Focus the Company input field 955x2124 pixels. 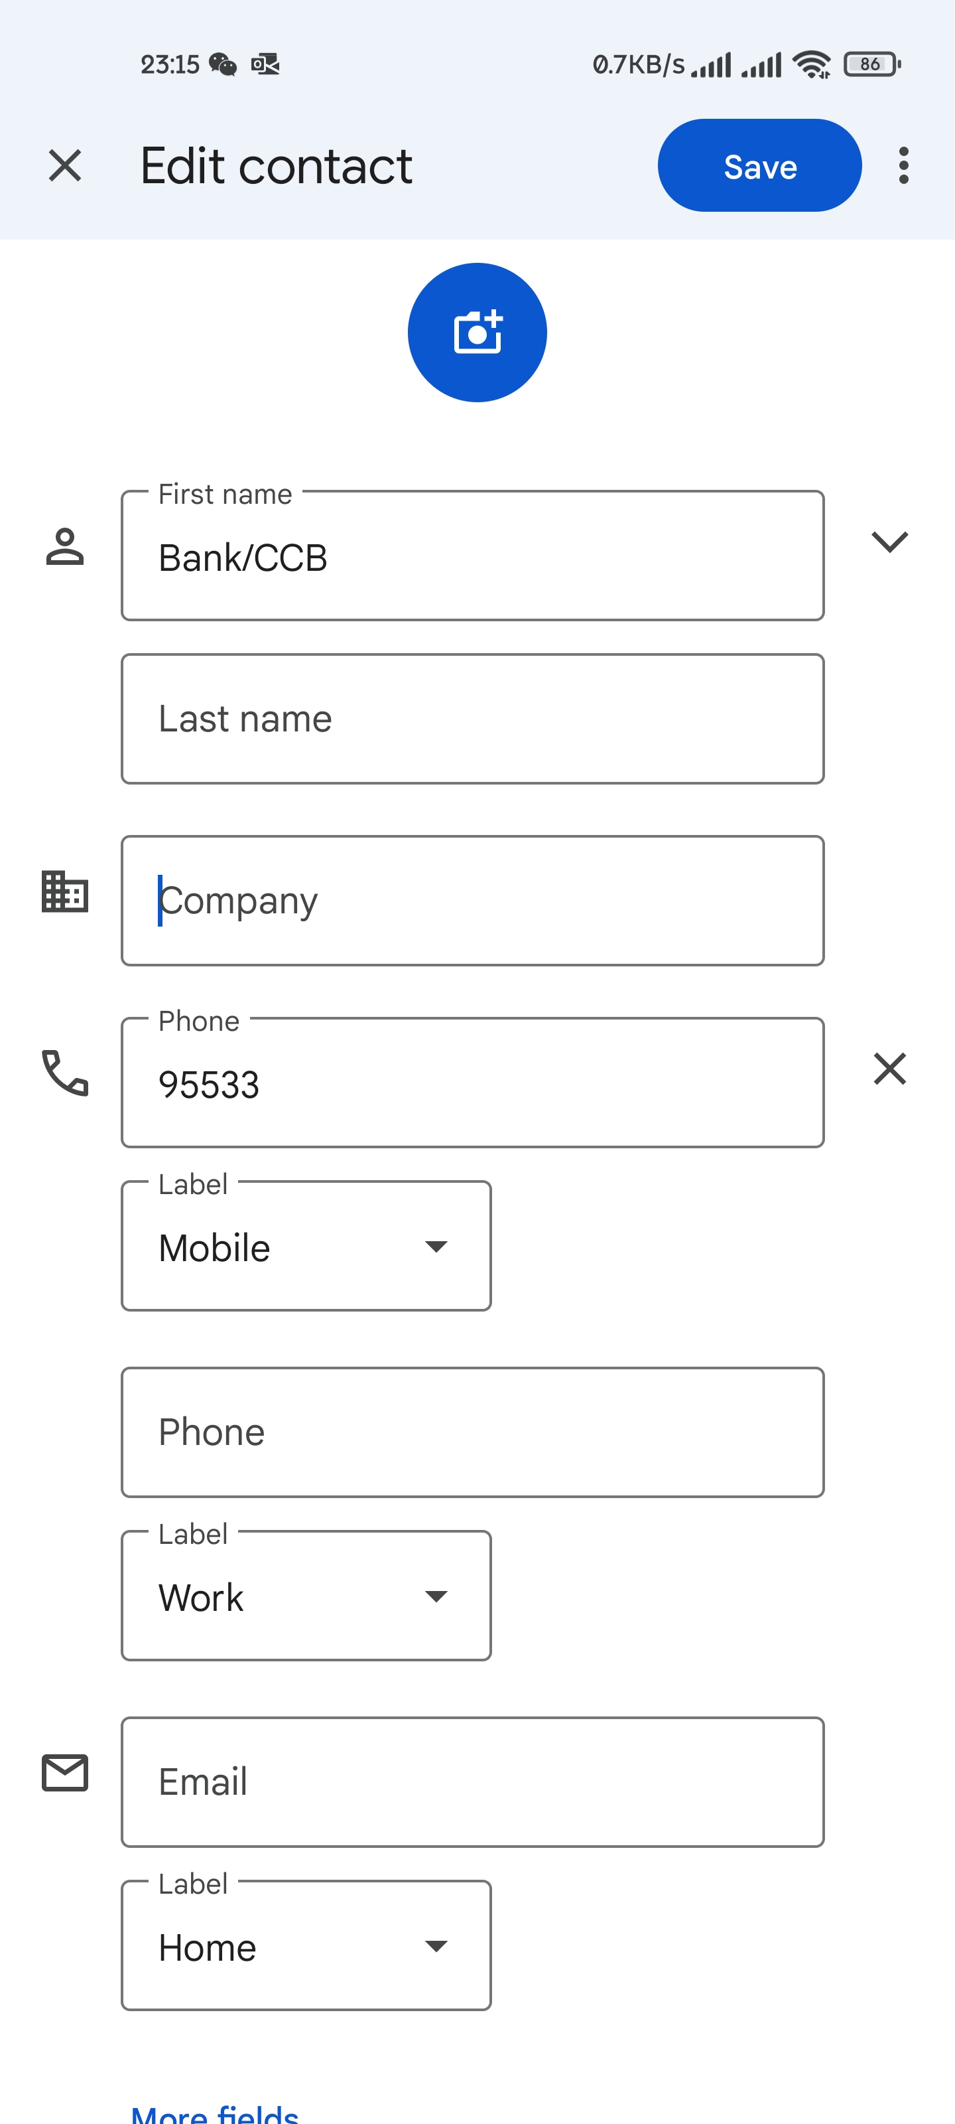[x=472, y=901]
